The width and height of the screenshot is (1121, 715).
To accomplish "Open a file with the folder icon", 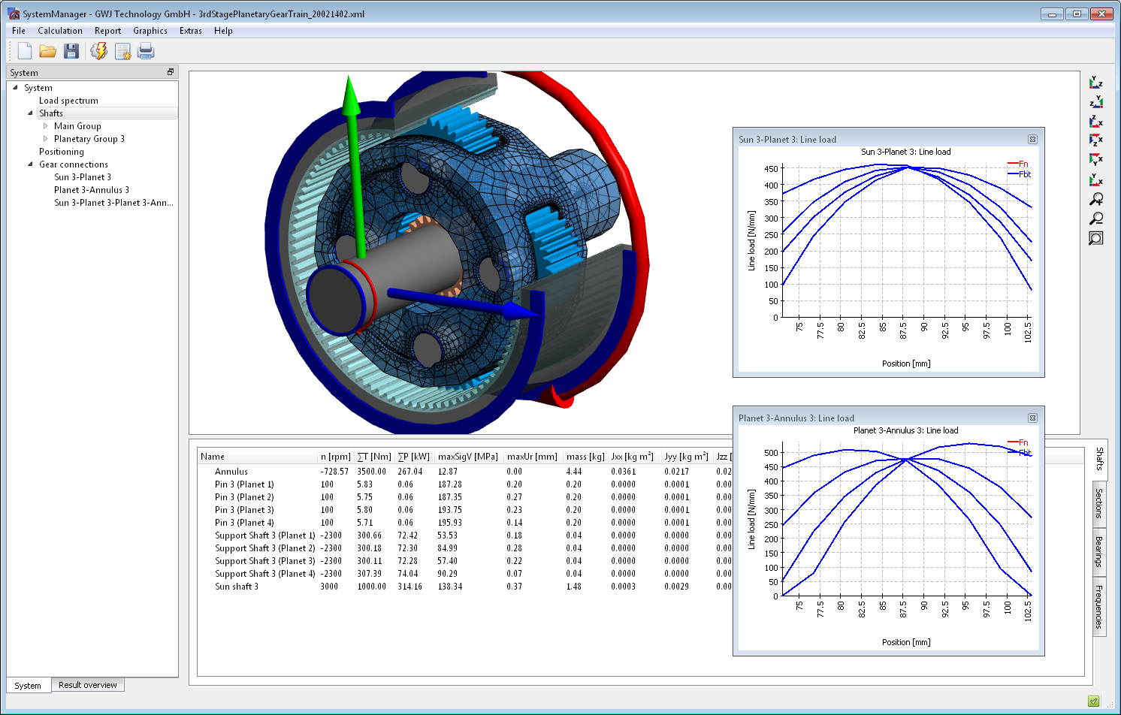I will tap(48, 51).
